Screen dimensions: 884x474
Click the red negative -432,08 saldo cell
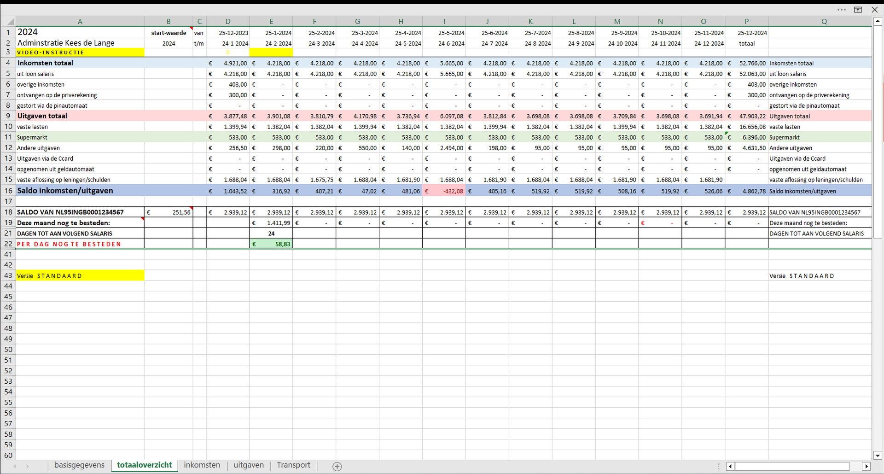444,191
